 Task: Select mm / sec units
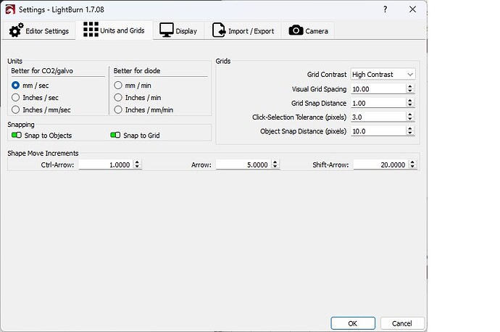click(x=16, y=86)
